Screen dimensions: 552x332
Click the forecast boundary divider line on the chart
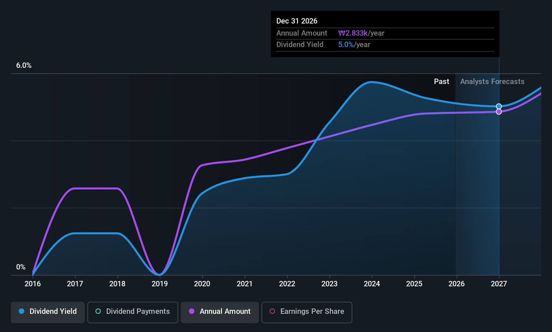(x=457, y=175)
